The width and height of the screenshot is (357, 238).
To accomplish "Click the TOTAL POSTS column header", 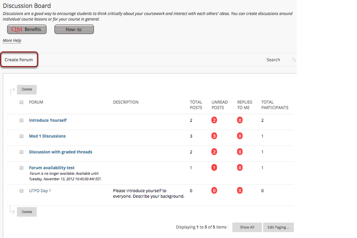I will click(x=196, y=105).
